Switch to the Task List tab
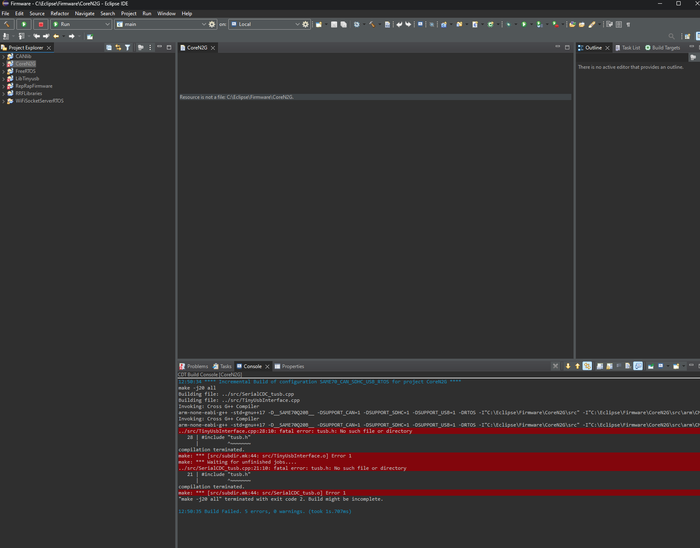 pos(628,48)
